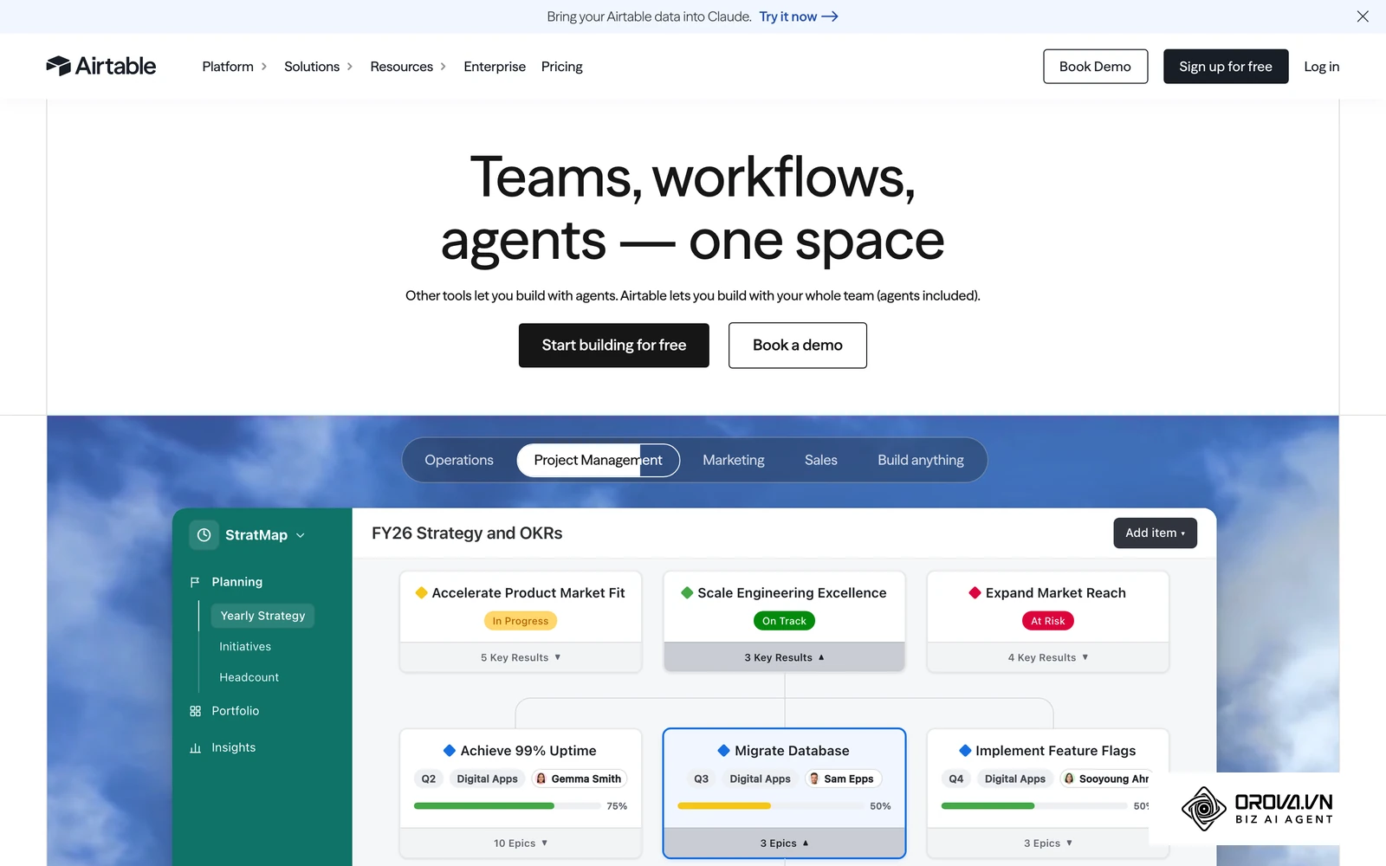1386x866 pixels.
Task: Click the Log in link
Action: coord(1322,67)
